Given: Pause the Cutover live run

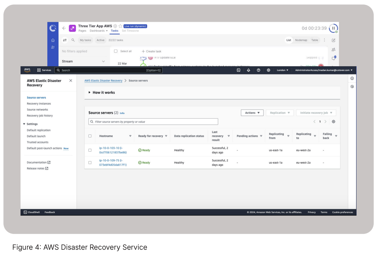Looking at the screenshot, I should [333, 28].
